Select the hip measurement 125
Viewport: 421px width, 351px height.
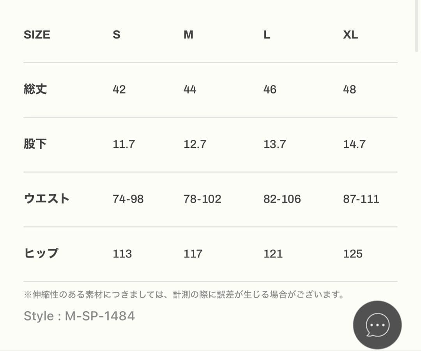(x=352, y=253)
